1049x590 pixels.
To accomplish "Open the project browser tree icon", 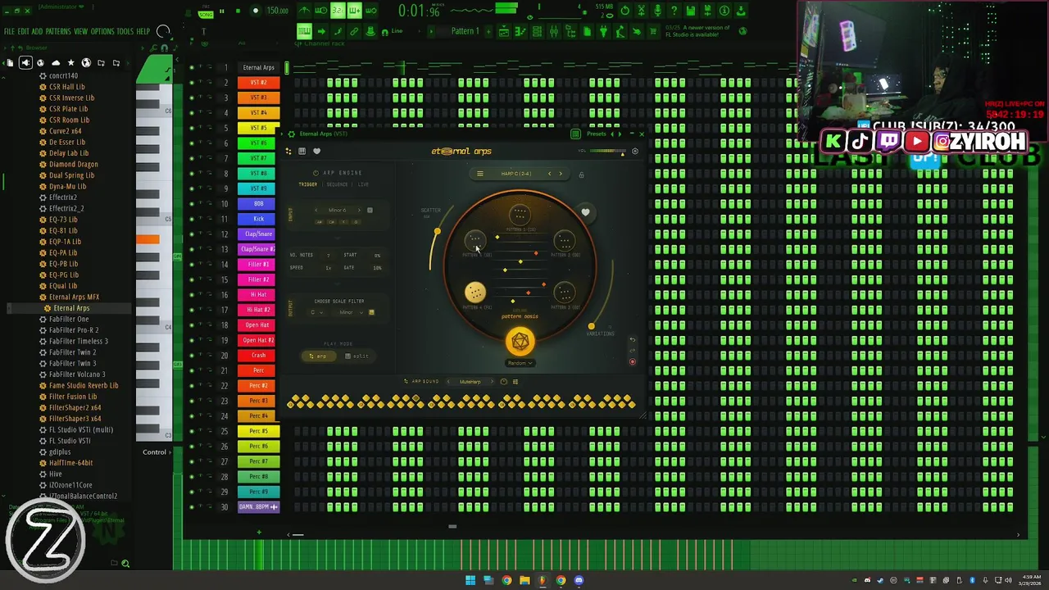I will (570, 31).
